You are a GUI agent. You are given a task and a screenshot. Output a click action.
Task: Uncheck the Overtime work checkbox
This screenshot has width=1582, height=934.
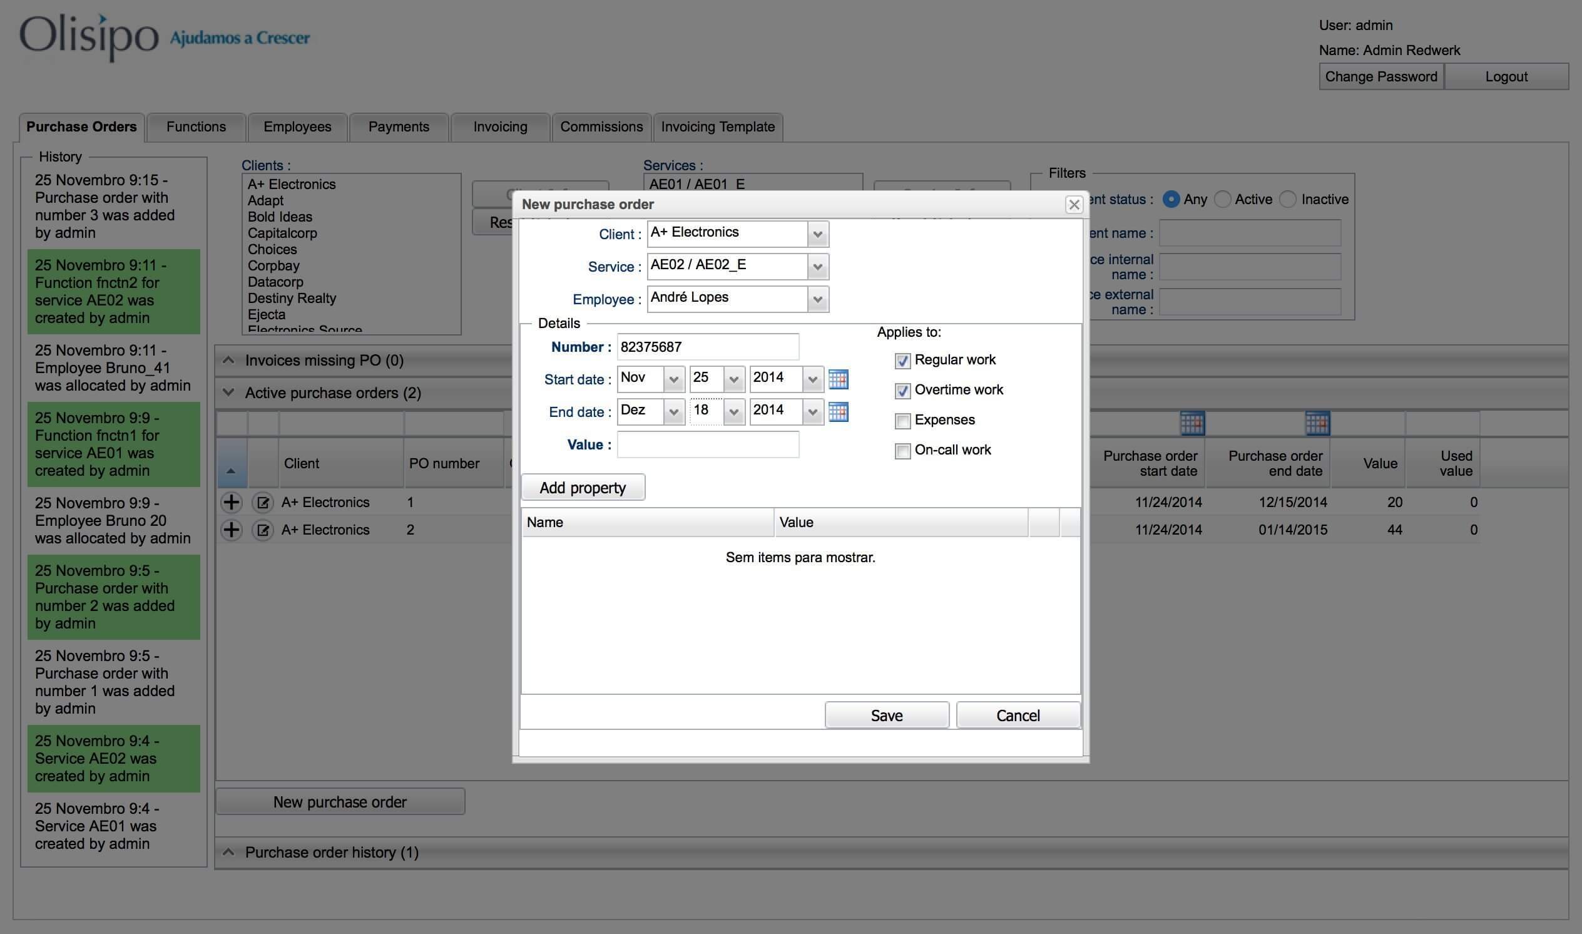[902, 391]
